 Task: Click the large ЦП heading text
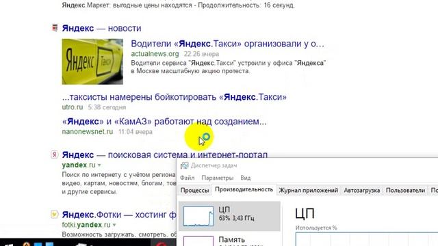point(305,214)
